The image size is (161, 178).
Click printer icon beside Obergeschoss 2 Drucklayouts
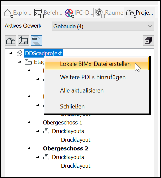[46, 157]
